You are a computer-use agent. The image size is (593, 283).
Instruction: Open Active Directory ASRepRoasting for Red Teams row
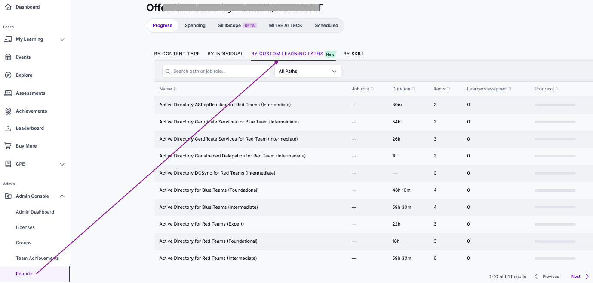[x=374, y=105]
